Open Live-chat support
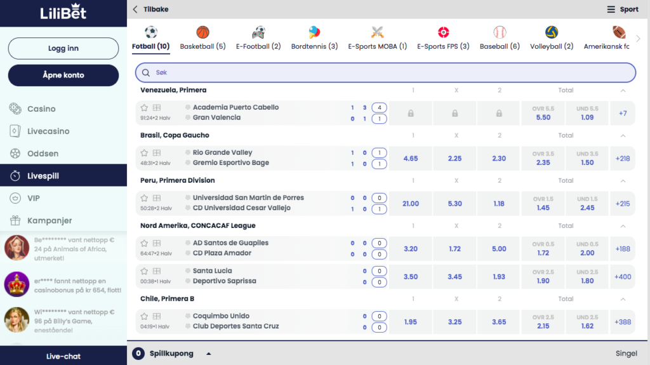This screenshot has height=365, width=650. [63, 356]
